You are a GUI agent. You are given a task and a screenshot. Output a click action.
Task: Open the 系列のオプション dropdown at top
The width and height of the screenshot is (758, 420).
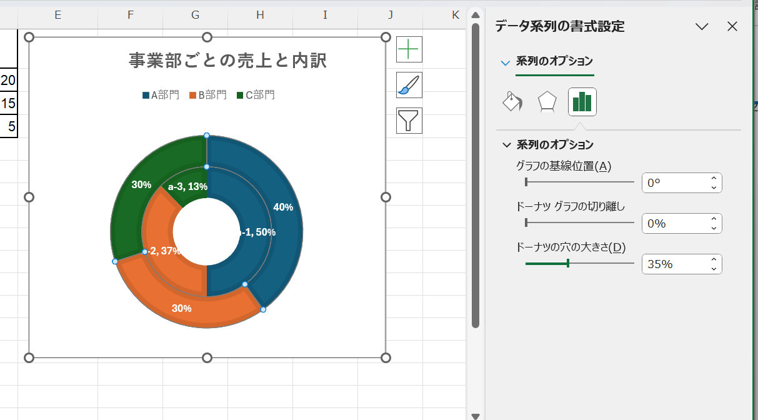[x=547, y=61]
